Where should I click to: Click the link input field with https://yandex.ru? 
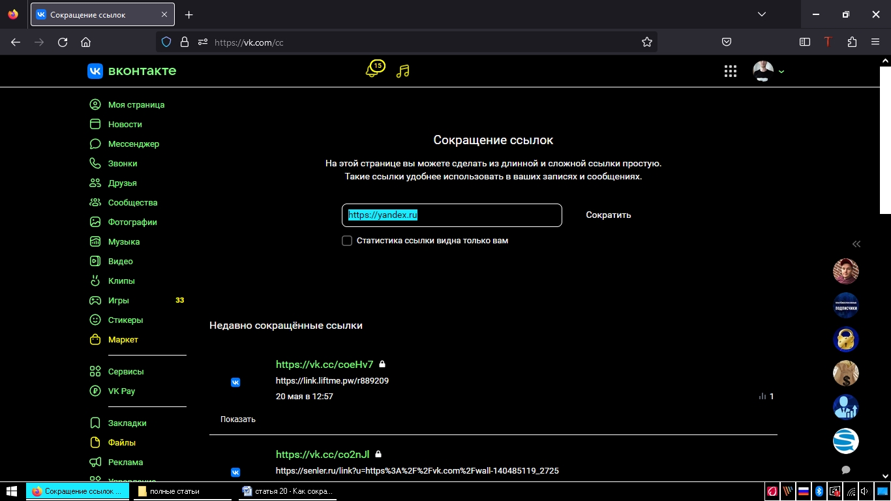(451, 215)
